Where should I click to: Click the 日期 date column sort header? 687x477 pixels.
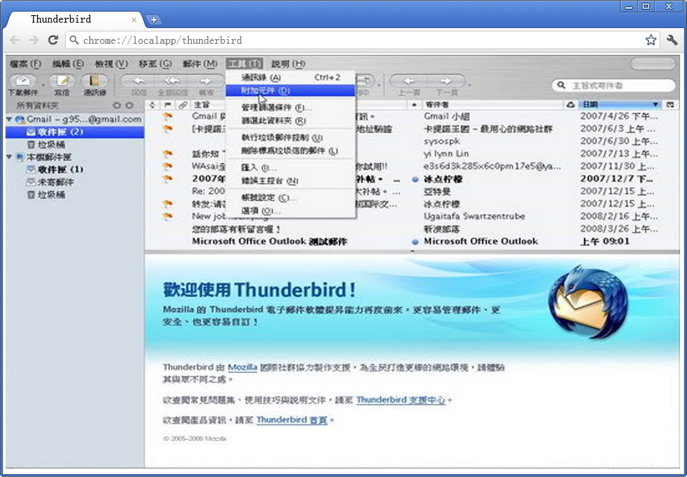[621, 105]
